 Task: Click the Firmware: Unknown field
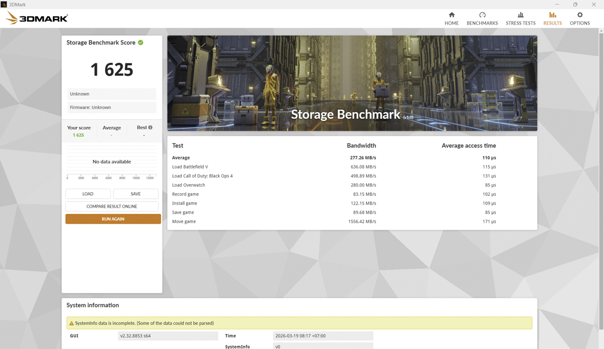coord(111,107)
